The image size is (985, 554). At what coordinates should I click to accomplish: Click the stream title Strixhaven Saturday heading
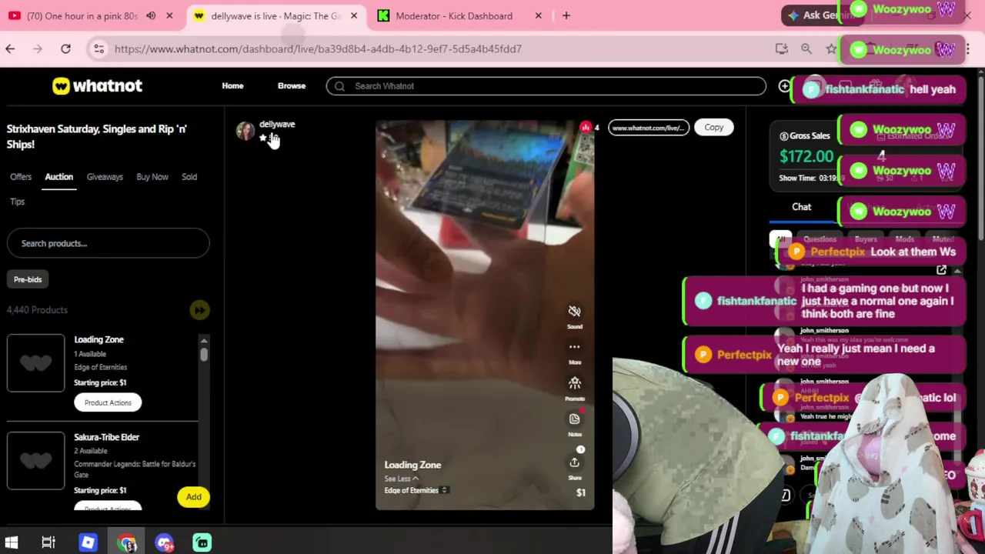click(x=97, y=136)
